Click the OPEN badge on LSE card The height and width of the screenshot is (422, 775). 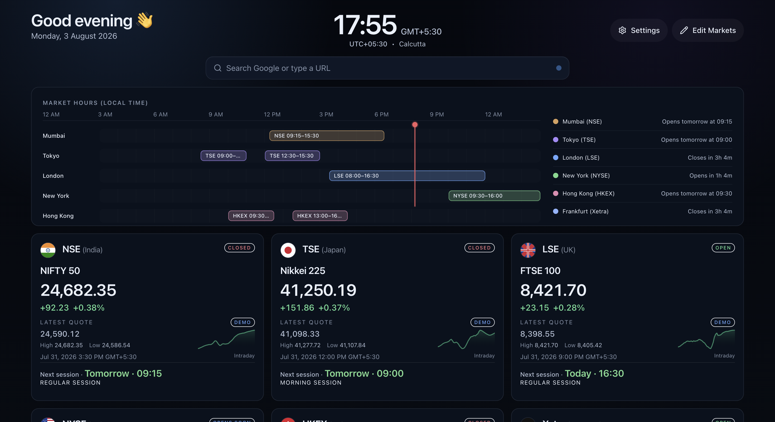pyautogui.click(x=723, y=248)
